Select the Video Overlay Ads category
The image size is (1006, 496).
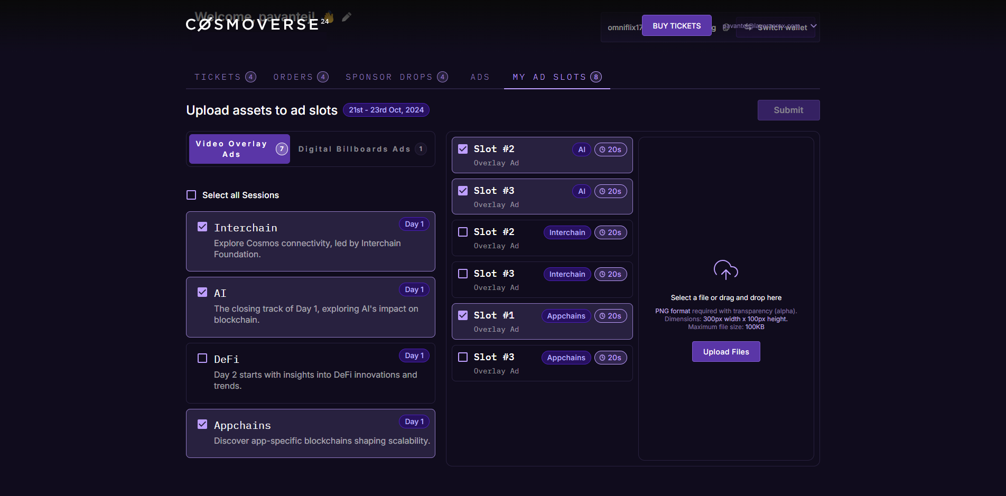point(239,149)
